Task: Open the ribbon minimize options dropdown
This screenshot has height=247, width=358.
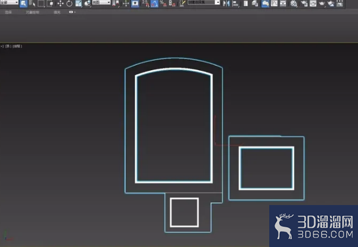Action: click(x=72, y=12)
